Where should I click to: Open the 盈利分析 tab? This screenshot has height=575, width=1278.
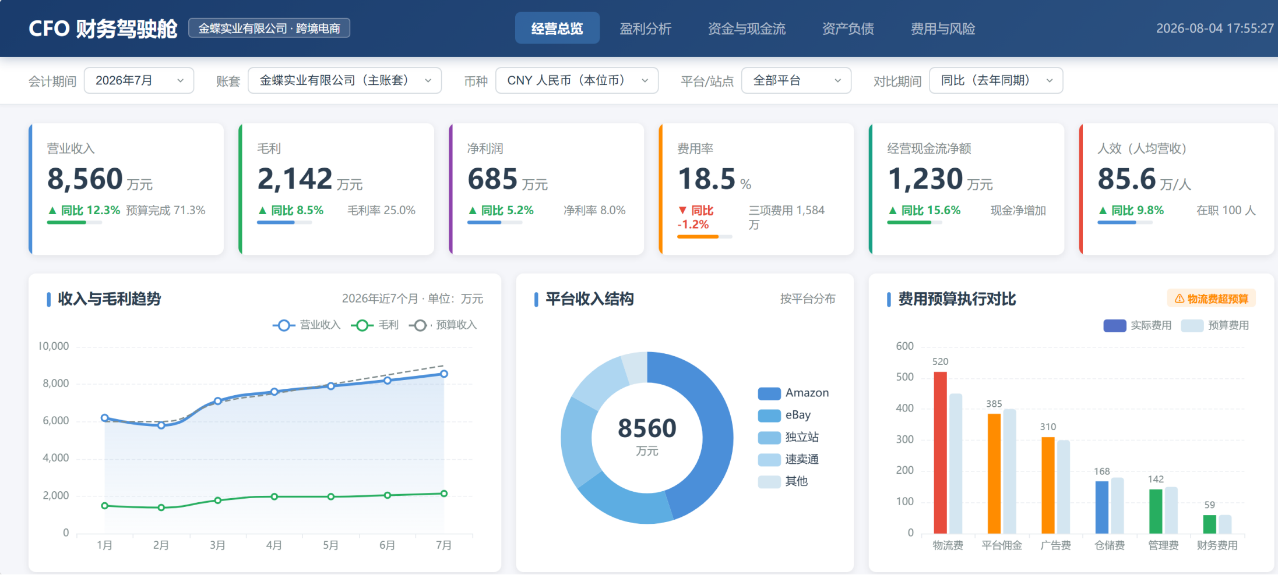(645, 28)
